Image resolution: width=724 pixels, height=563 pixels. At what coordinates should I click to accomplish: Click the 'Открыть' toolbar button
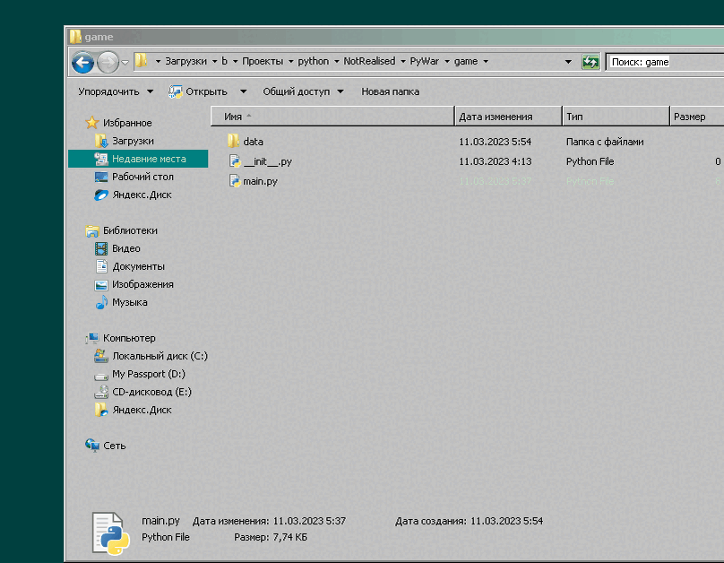pyautogui.click(x=198, y=92)
